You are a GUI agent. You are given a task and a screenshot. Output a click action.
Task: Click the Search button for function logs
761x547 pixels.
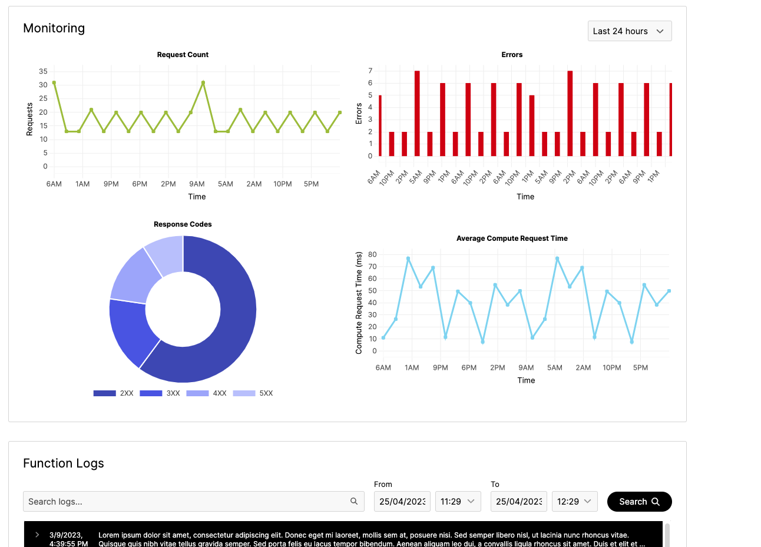[x=639, y=502]
